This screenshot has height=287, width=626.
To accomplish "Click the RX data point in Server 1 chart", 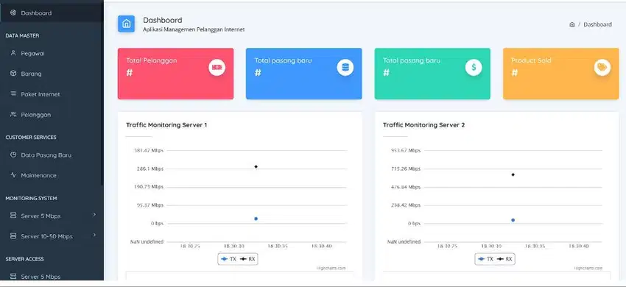I will [256, 166].
